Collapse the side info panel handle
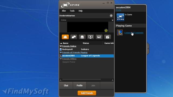The width and height of the screenshot is (173, 97). [148, 48]
